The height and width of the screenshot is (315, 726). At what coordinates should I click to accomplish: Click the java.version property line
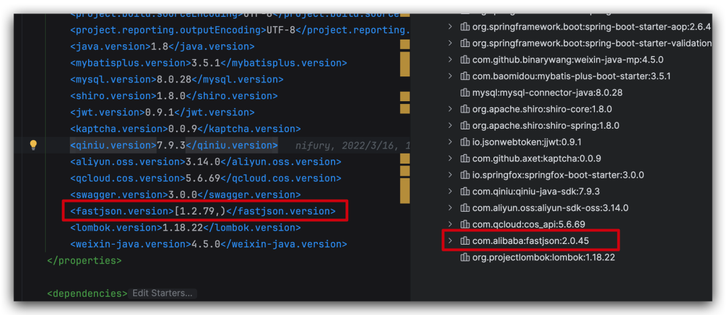(162, 46)
